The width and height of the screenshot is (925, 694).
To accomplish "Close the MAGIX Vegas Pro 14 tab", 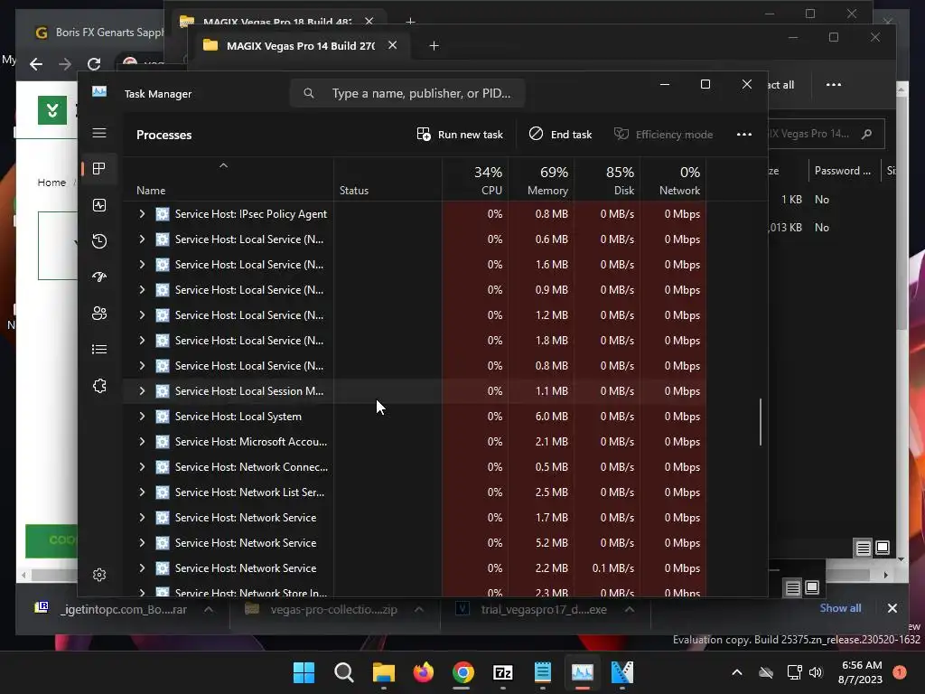I will (392, 45).
